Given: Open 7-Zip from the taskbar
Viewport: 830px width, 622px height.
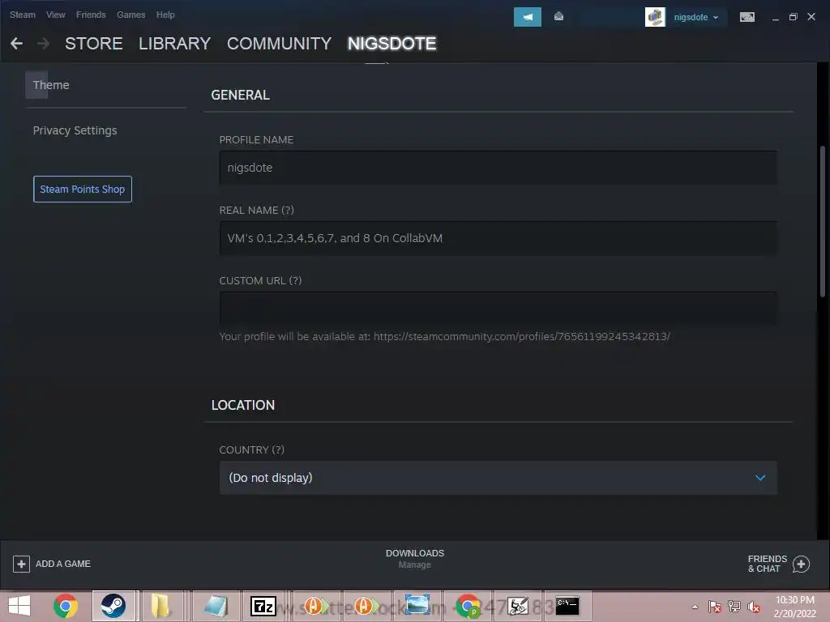Looking at the screenshot, I should click(x=263, y=606).
